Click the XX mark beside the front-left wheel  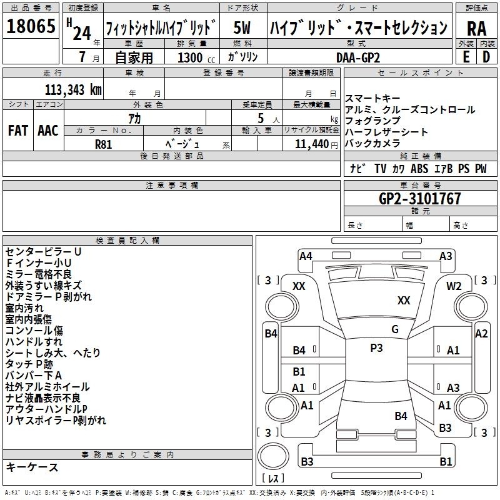[299, 286]
